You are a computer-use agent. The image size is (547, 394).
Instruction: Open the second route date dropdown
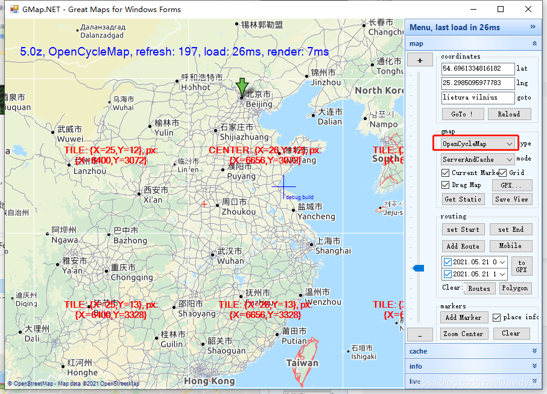pos(502,274)
